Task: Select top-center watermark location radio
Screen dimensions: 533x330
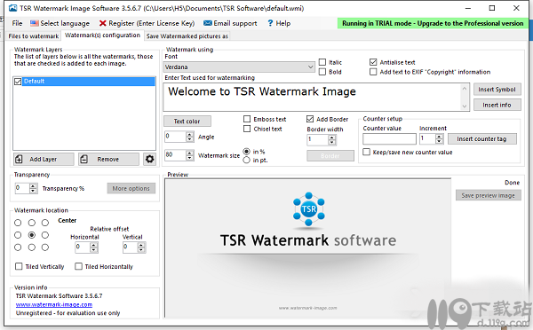Action: click(x=32, y=223)
